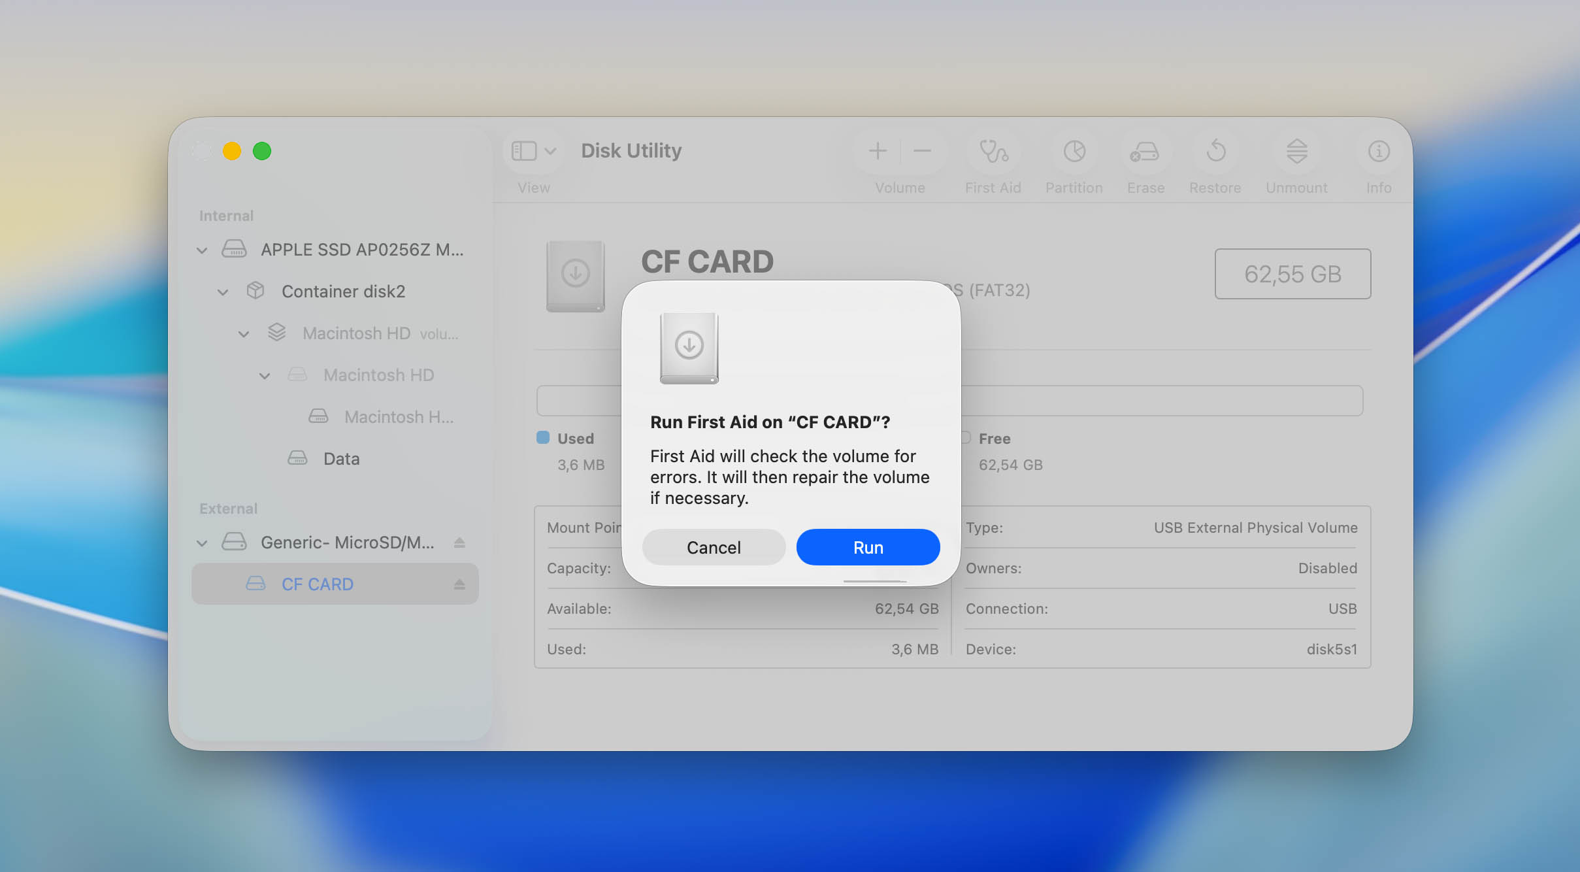1580x872 pixels.
Task: Collapse the Generic MicroSD drive tree
Action: point(202,543)
